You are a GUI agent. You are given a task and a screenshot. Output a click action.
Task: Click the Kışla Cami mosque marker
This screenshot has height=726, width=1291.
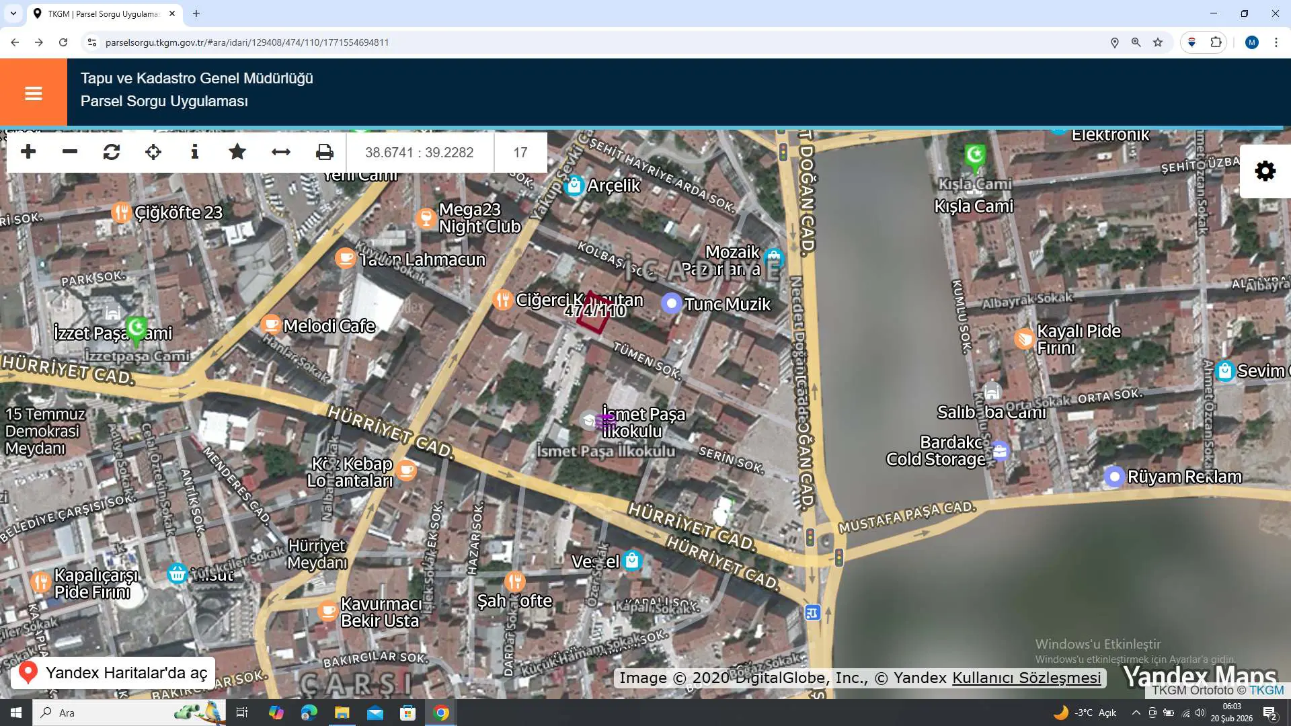[975, 157]
